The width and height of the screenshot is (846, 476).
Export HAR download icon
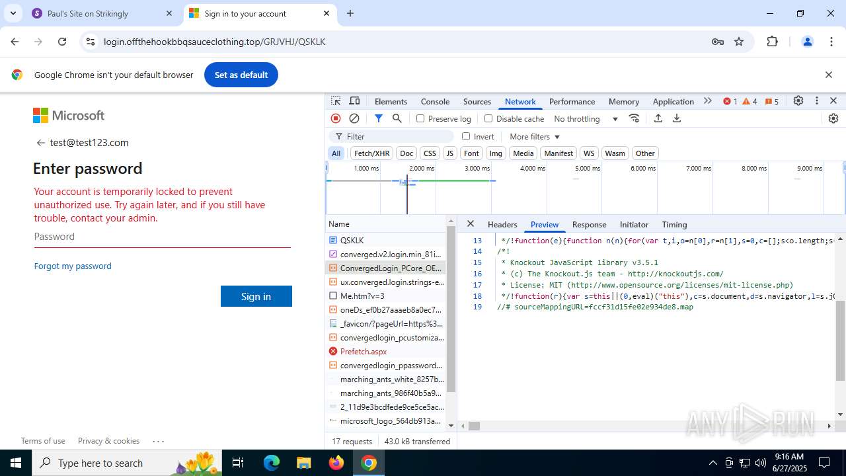click(x=677, y=118)
